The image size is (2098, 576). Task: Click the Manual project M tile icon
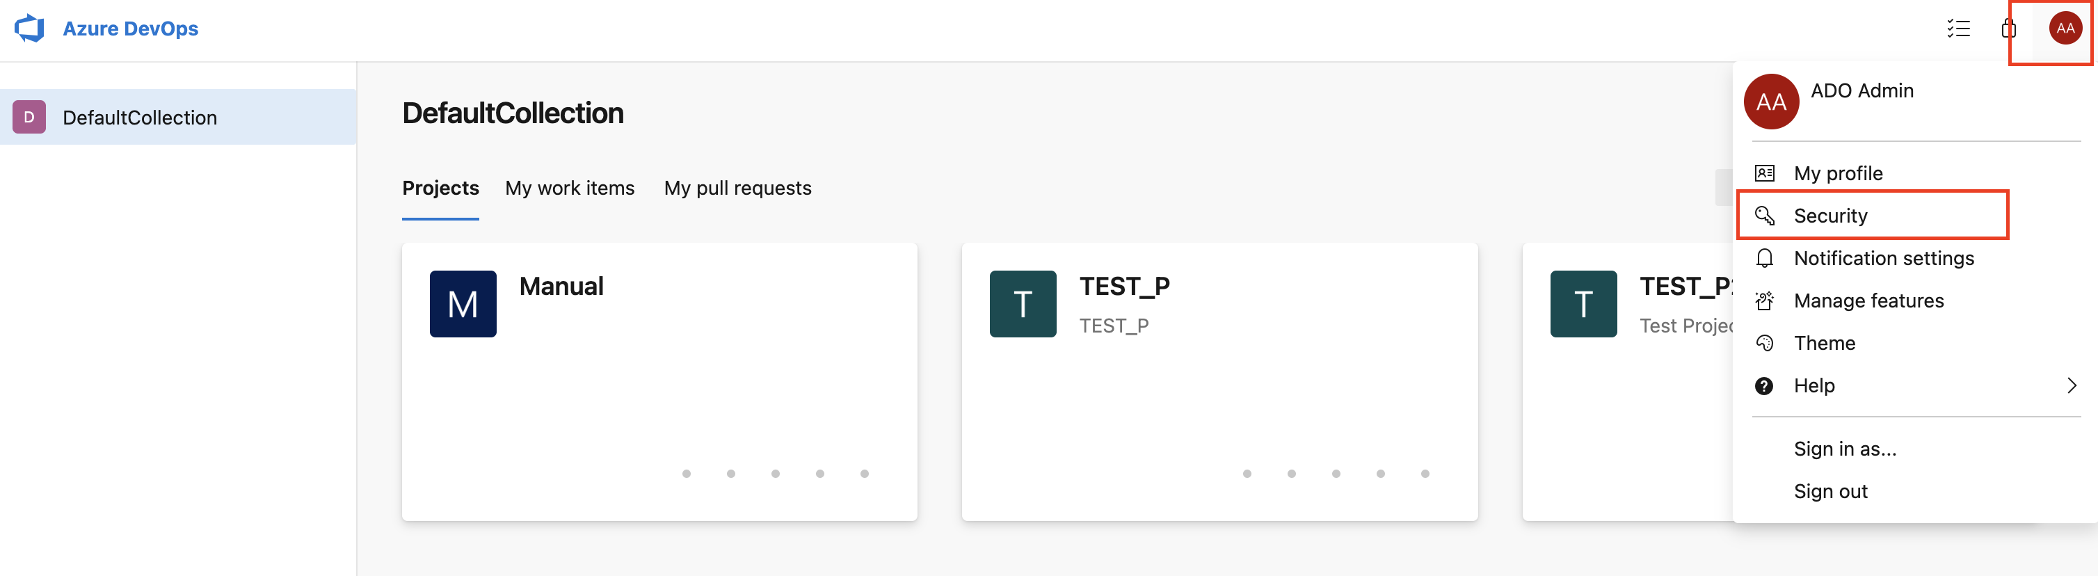click(463, 304)
